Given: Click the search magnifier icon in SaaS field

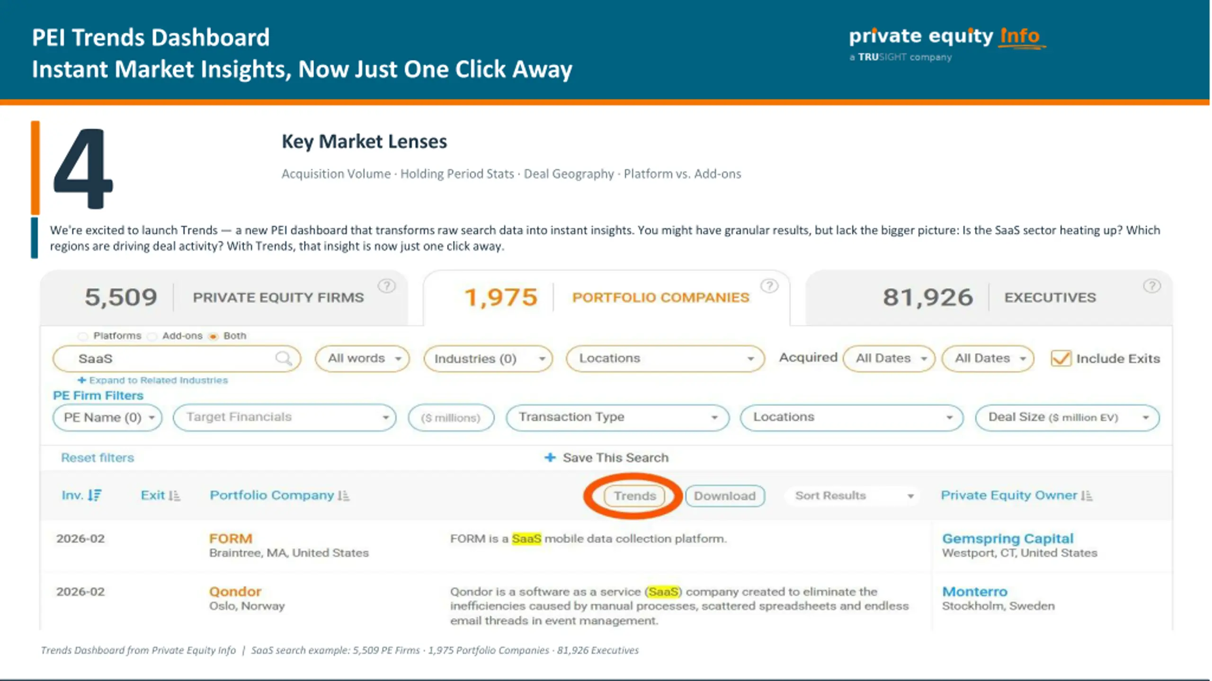Looking at the screenshot, I should (284, 358).
